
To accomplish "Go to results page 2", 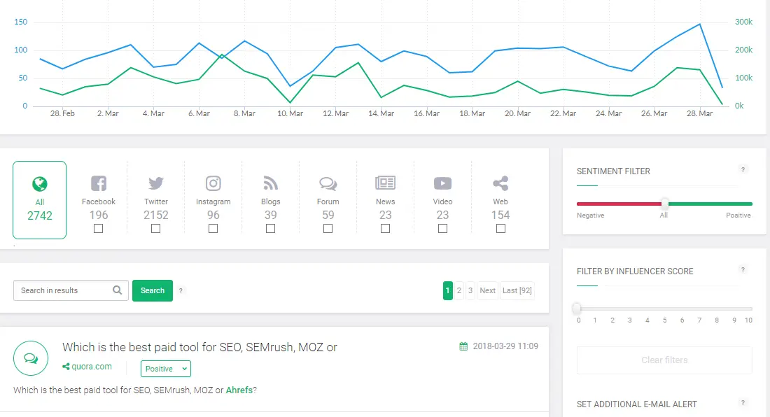I will click(459, 290).
